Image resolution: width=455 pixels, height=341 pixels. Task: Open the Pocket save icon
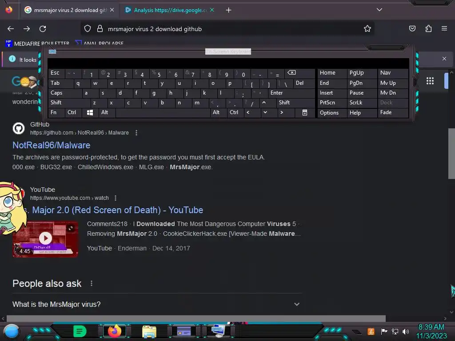(412, 29)
